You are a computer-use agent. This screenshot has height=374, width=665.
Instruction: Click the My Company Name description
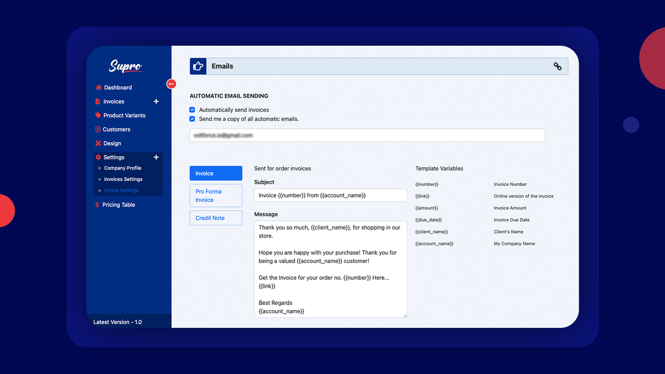tap(514, 244)
